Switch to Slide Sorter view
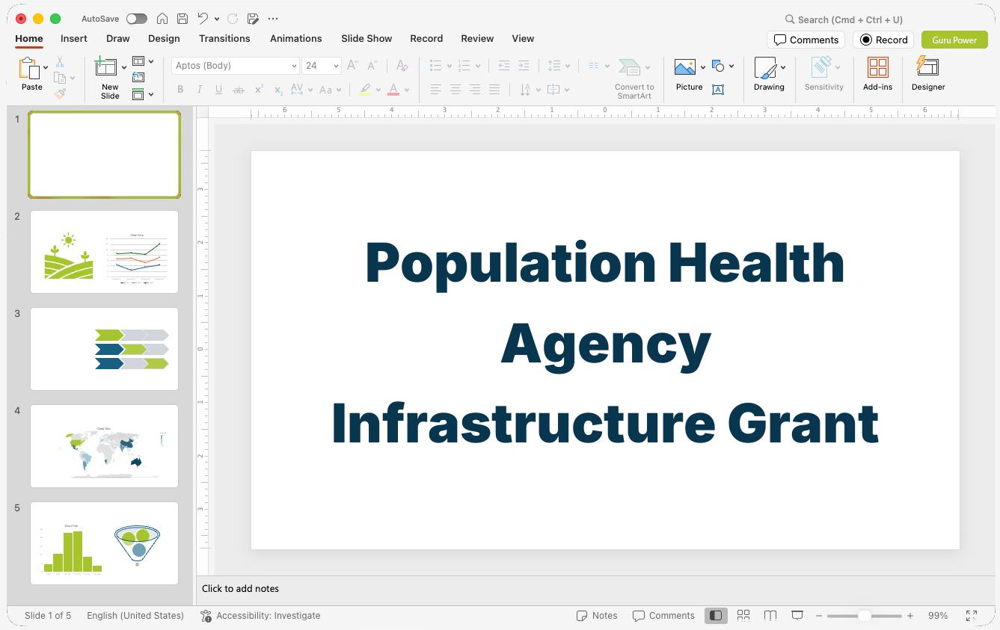The image size is (1000, 630). tap(743, 616)
